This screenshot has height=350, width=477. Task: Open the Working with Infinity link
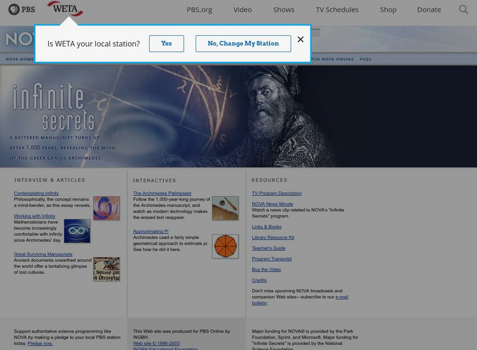click(35, 216)
